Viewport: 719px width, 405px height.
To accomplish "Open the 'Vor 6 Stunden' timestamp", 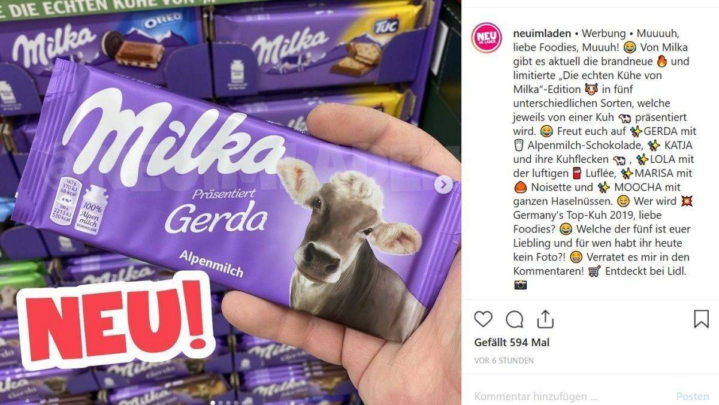I will (503, 361).
